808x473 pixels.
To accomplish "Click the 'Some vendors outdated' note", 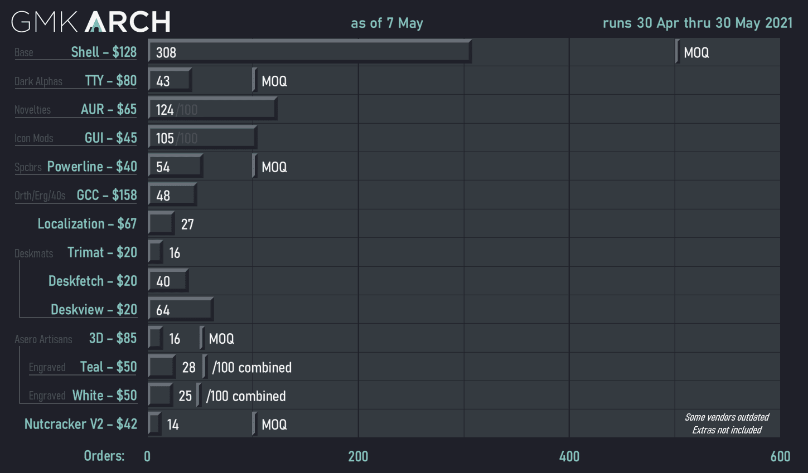I will point(727,417).
